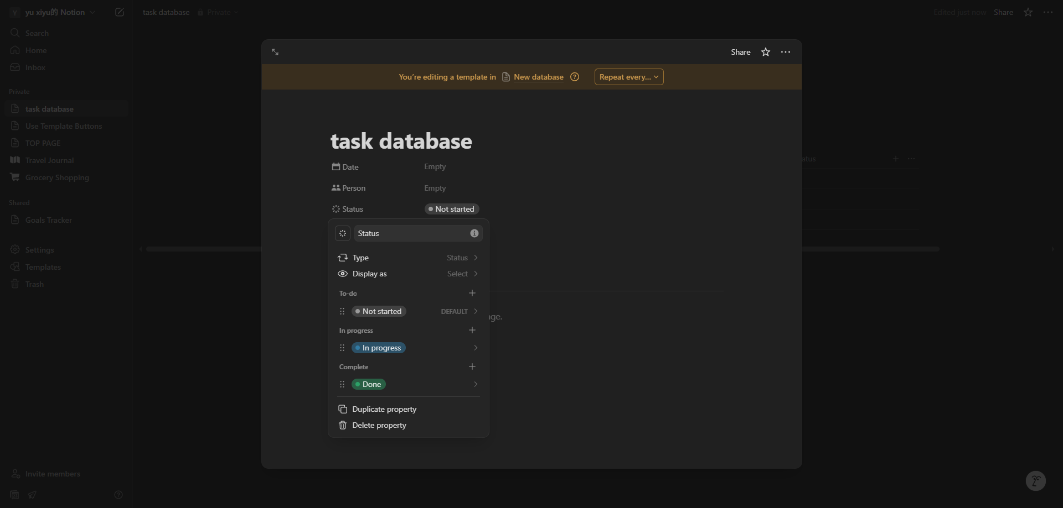The width and height of the screenshot is (1063, 508).
Task: Open Trash in the sidebar
Action: point(65,284)
